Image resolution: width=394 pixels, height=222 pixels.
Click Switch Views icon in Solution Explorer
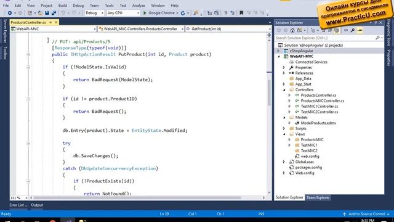299,30
